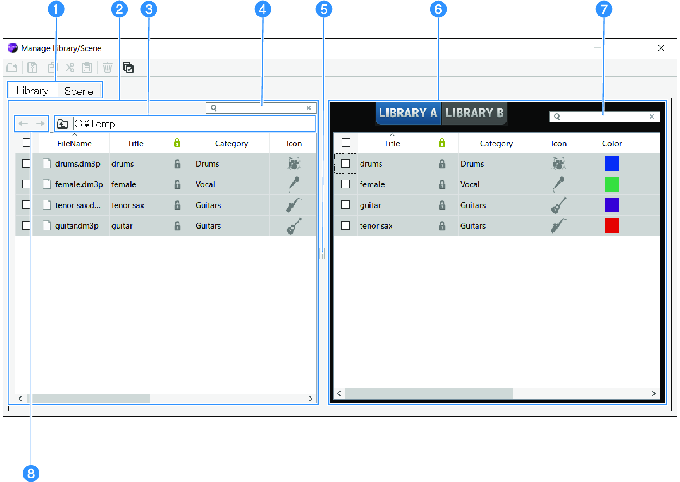Screen dimensions: 680x482
Task: Click the pane divider handle between the two lists
Action: click(322, 254)
